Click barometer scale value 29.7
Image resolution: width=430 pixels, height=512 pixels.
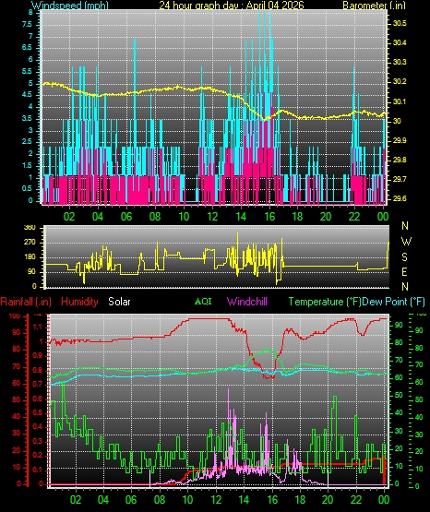[x=400, y=179]
